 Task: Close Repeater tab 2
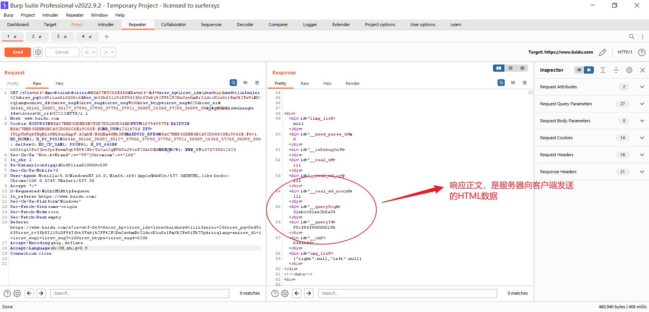pos(40,37)
